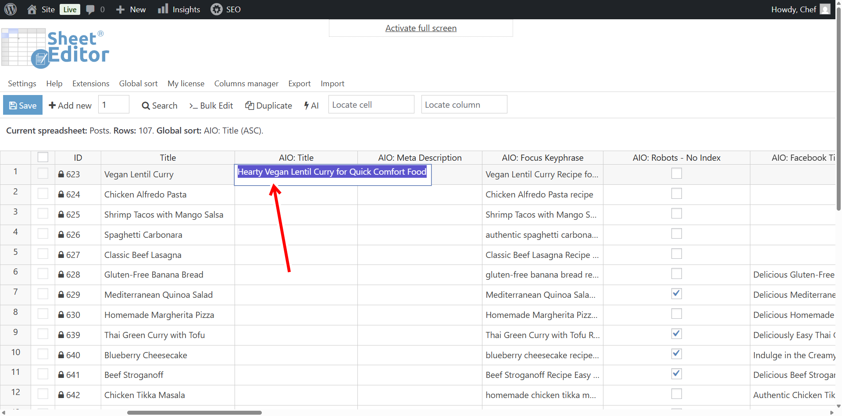Click the Sheet Editor logo
The height and width of the screenshot is (416, 842).
[55, 48]
